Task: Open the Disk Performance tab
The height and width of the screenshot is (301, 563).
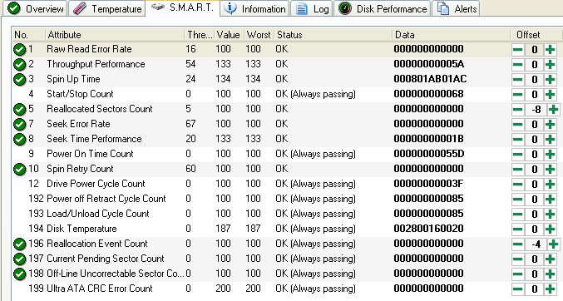Action: (383, 8)
